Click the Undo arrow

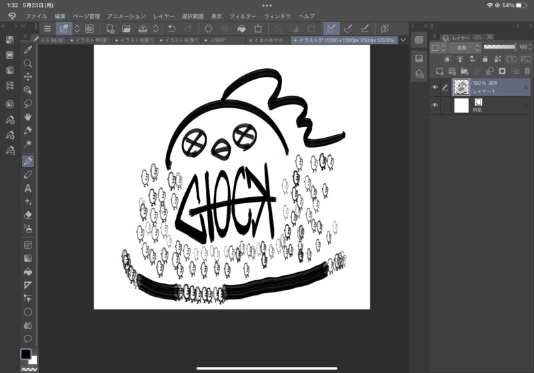[172, 29]
